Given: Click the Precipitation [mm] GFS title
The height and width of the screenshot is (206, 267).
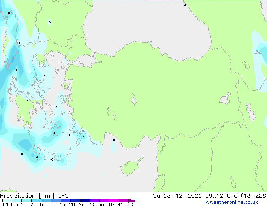Looking at the screenshot, I should coord(34,195).
